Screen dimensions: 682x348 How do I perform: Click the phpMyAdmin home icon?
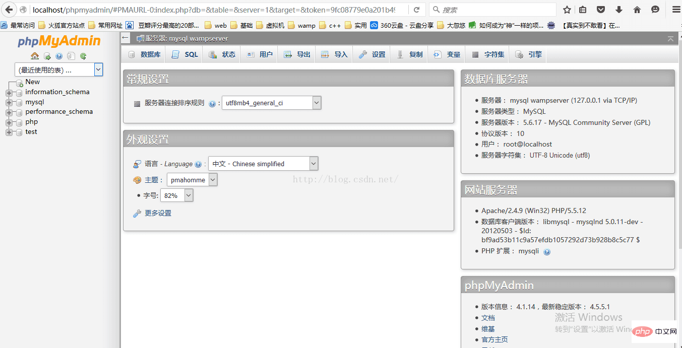tap(35, 56)
